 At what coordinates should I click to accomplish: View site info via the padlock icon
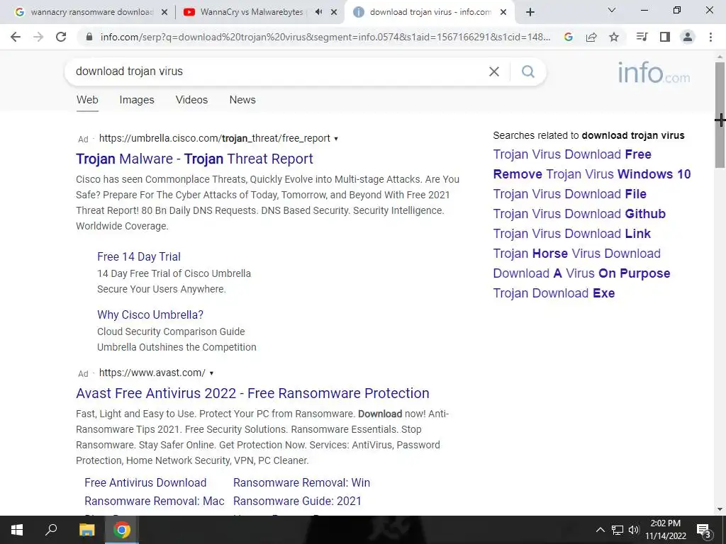point(89,37)
